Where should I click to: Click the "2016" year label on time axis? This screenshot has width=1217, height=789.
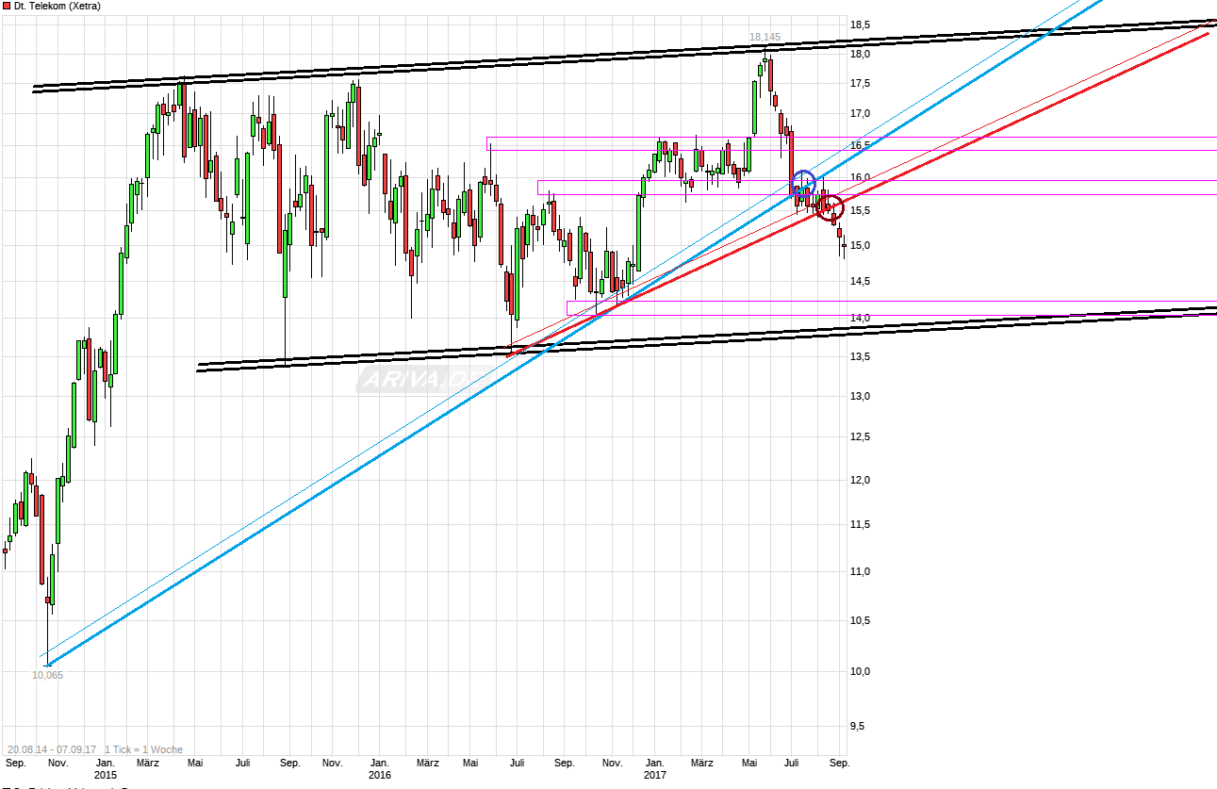point(379,775)
